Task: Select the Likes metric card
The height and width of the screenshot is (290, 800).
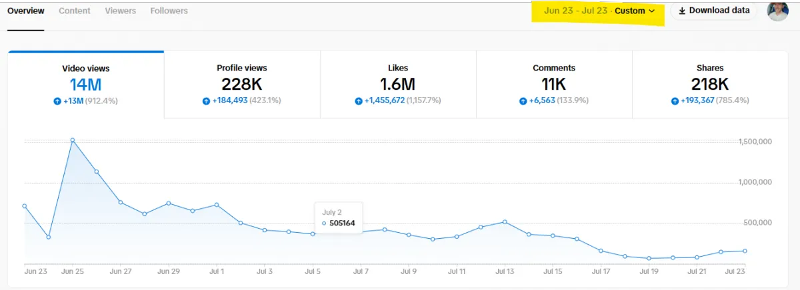Action: coord(398,85)
